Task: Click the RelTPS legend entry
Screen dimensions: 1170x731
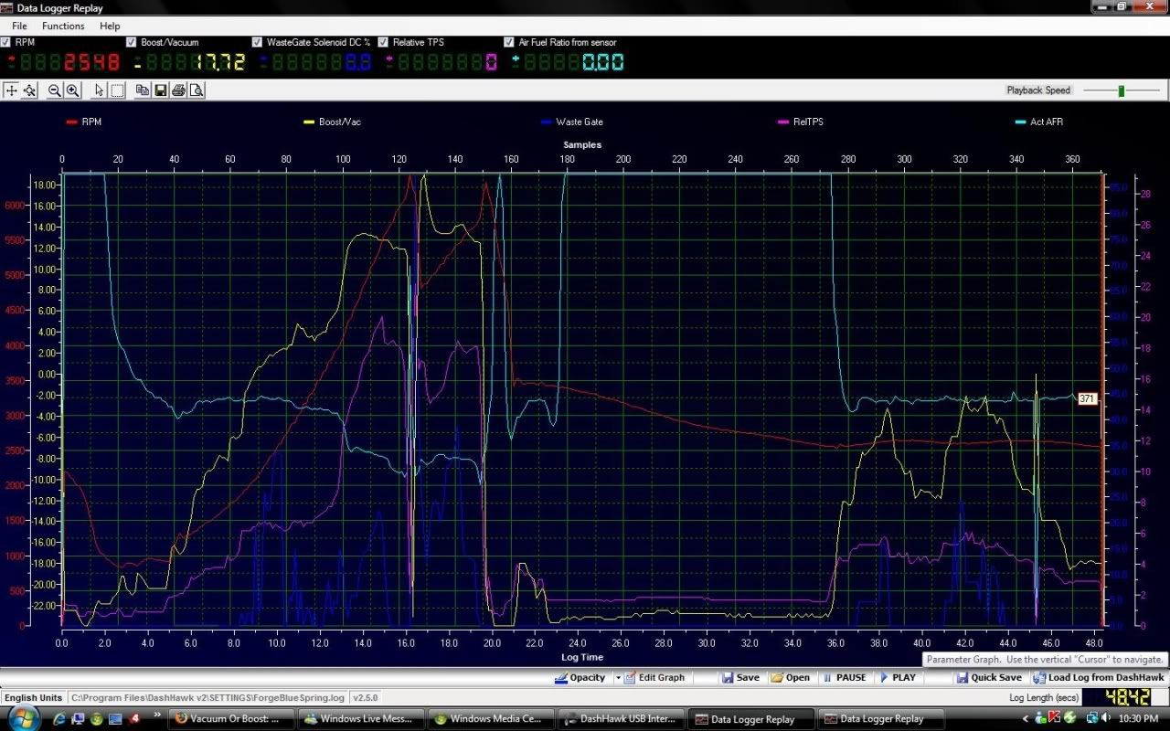Action: [x=802, y=122]
